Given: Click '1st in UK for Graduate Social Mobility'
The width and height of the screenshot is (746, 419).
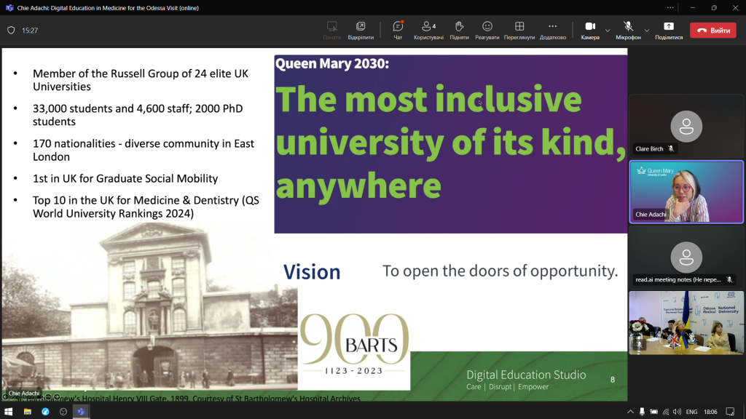Looking at the screenshot, I should pyautogui.click(x=125, y=179).
